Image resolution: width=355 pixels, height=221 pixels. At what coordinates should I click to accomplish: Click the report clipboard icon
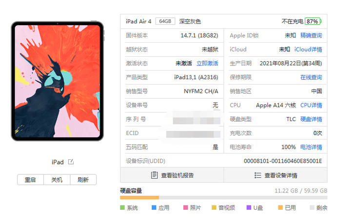tap(154, 175)
